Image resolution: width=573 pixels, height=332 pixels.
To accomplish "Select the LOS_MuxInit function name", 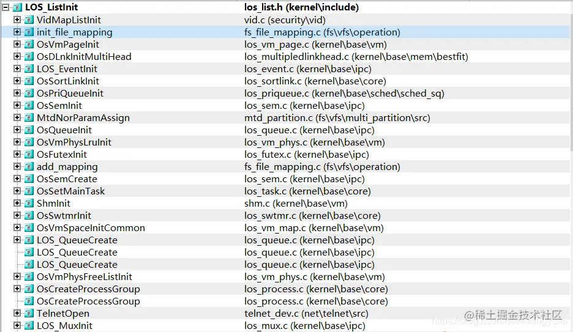I will pos(64,326).
